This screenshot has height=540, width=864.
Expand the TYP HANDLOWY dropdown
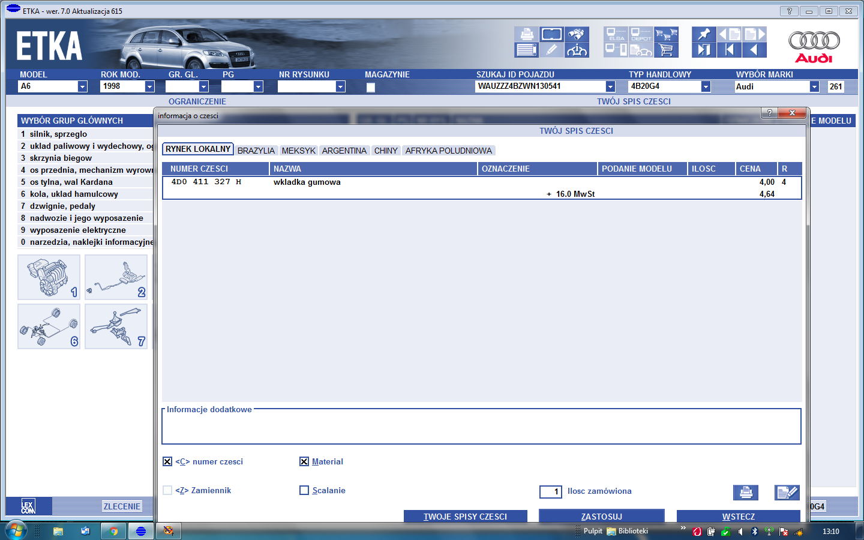coord(706,86)
